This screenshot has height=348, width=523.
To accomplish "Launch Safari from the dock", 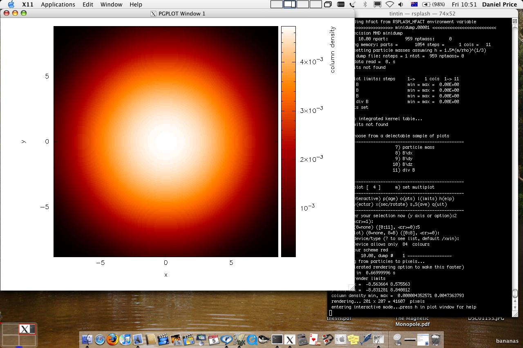I will pyautogui.click(x=100, y=339).
